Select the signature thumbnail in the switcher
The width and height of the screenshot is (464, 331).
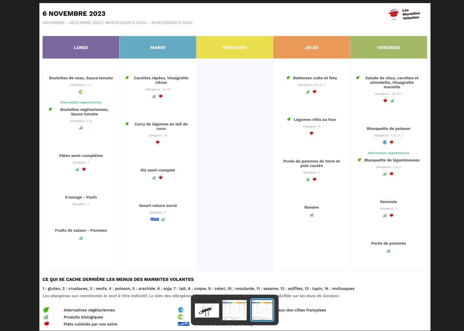207,310
